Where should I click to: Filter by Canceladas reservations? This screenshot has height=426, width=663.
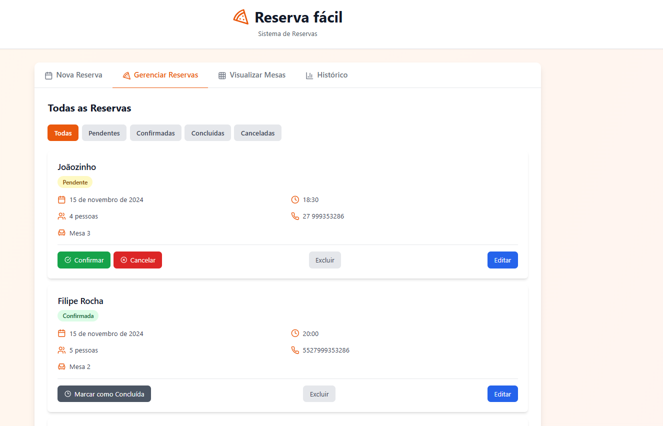(257, 133)
